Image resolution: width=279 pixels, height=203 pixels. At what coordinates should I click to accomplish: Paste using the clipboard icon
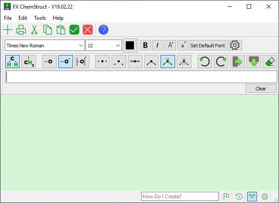tap(61, 30)
